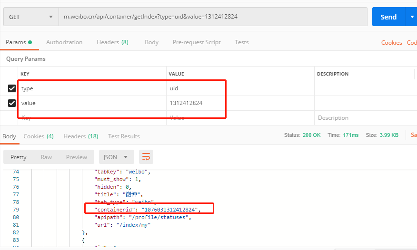Switch to the Params tab
This screenshot has width=417, height=250.
click(19, 42)
